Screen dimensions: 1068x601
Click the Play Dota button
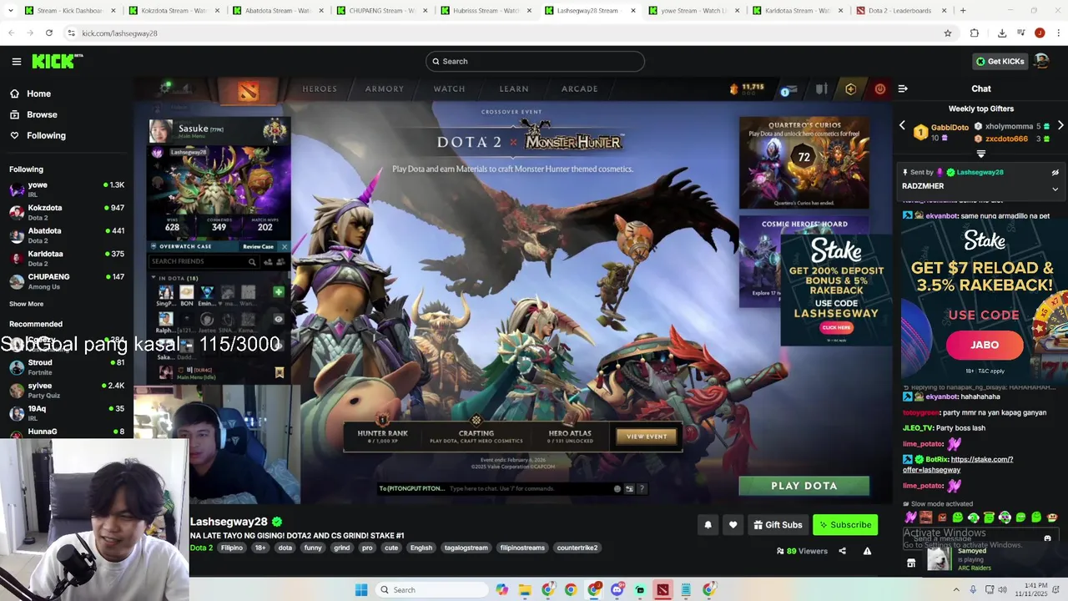(804, 486)
